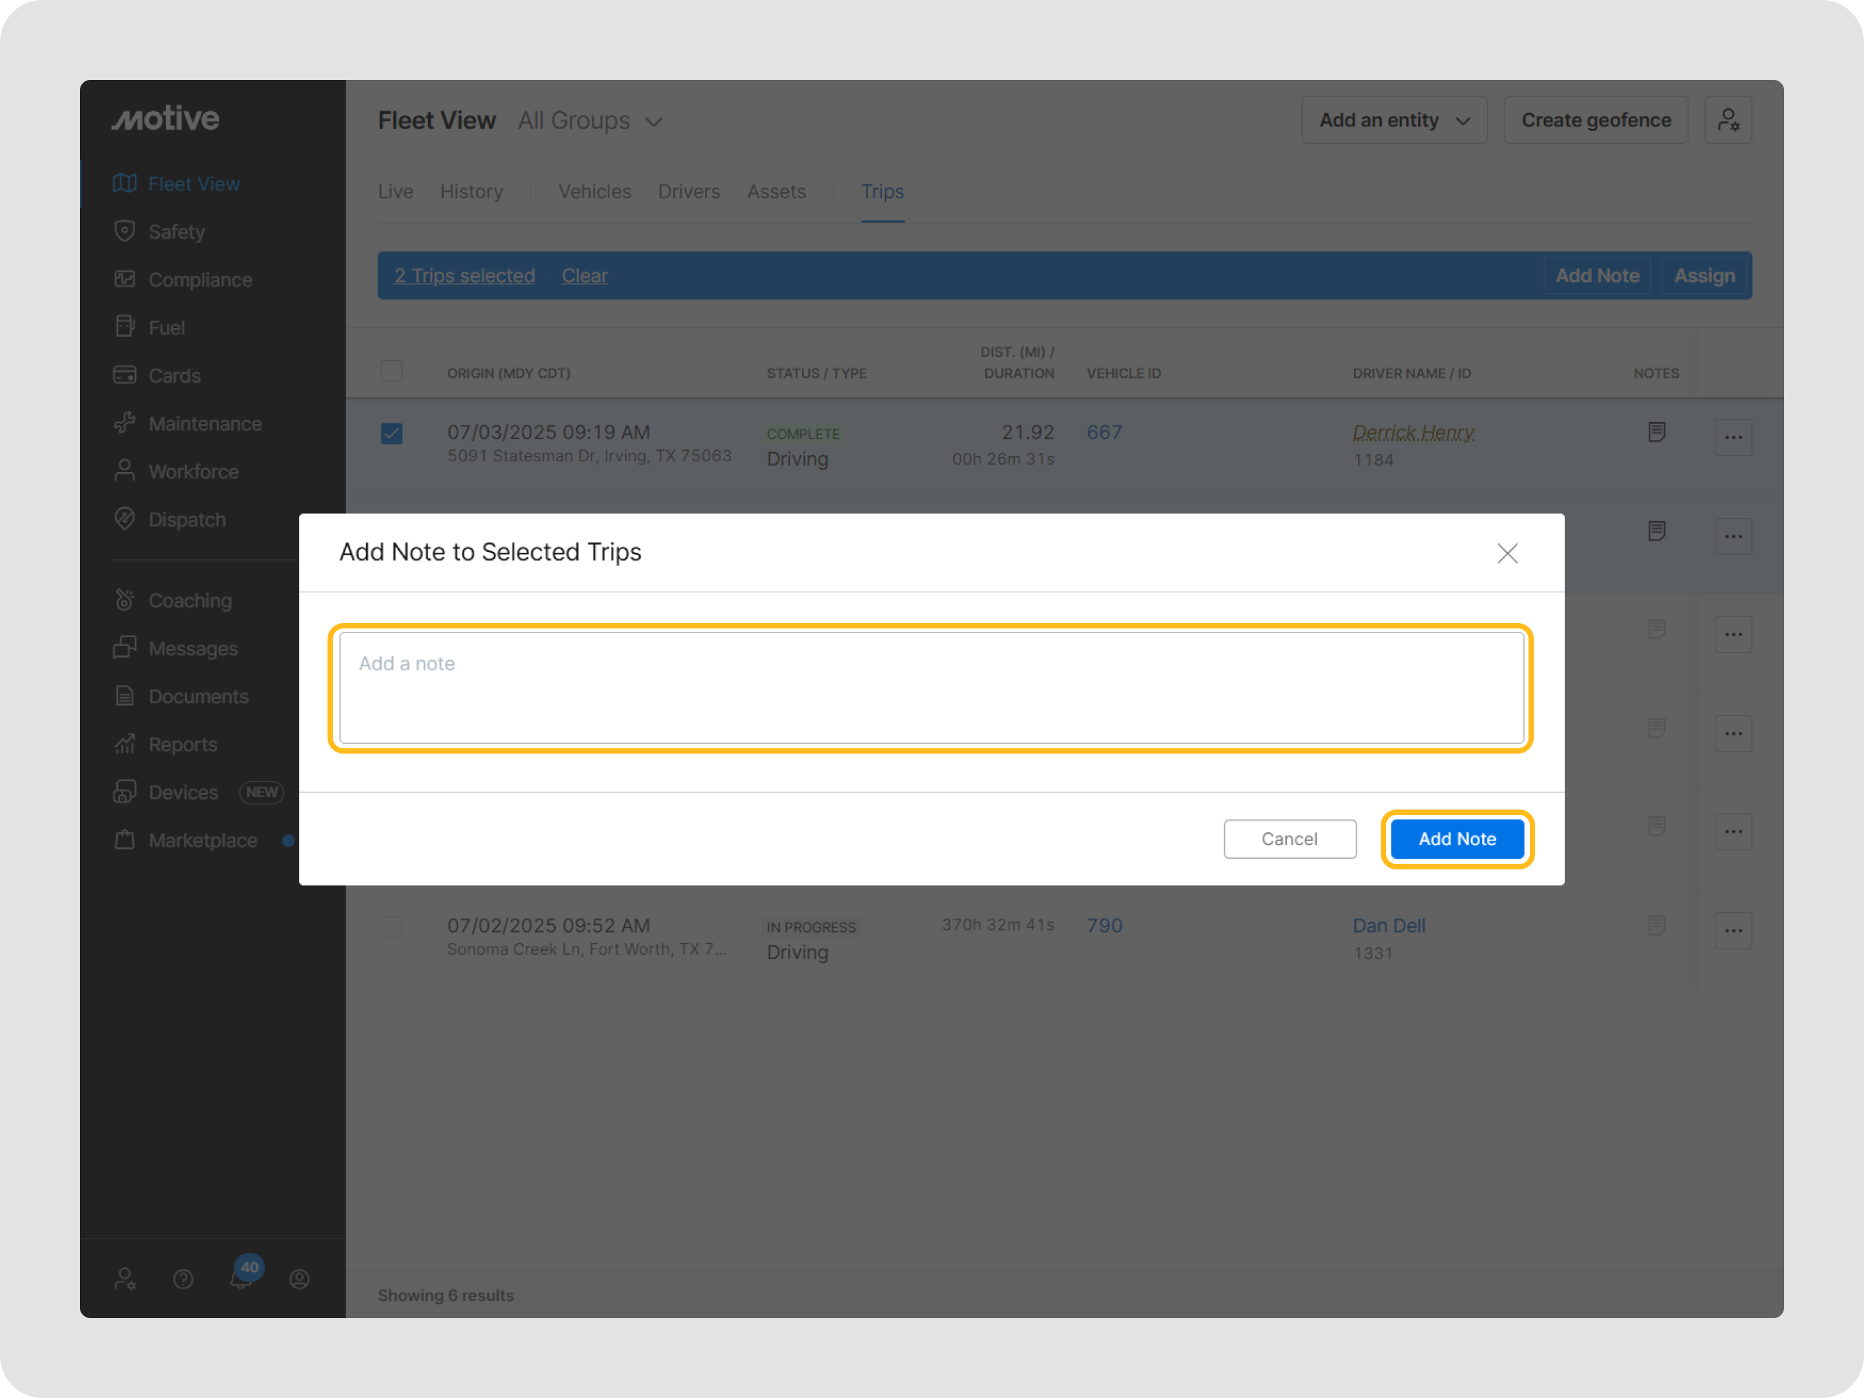The image size is (1864, 1398).
Task: Click the Maintenance wrench icon
Action: pos(124,423)
